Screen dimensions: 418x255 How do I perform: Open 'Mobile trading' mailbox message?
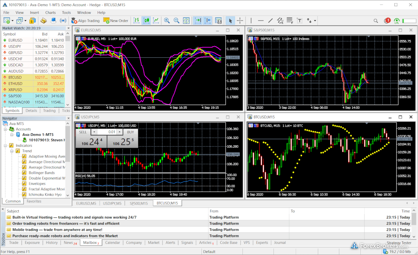tap(57, 229)
